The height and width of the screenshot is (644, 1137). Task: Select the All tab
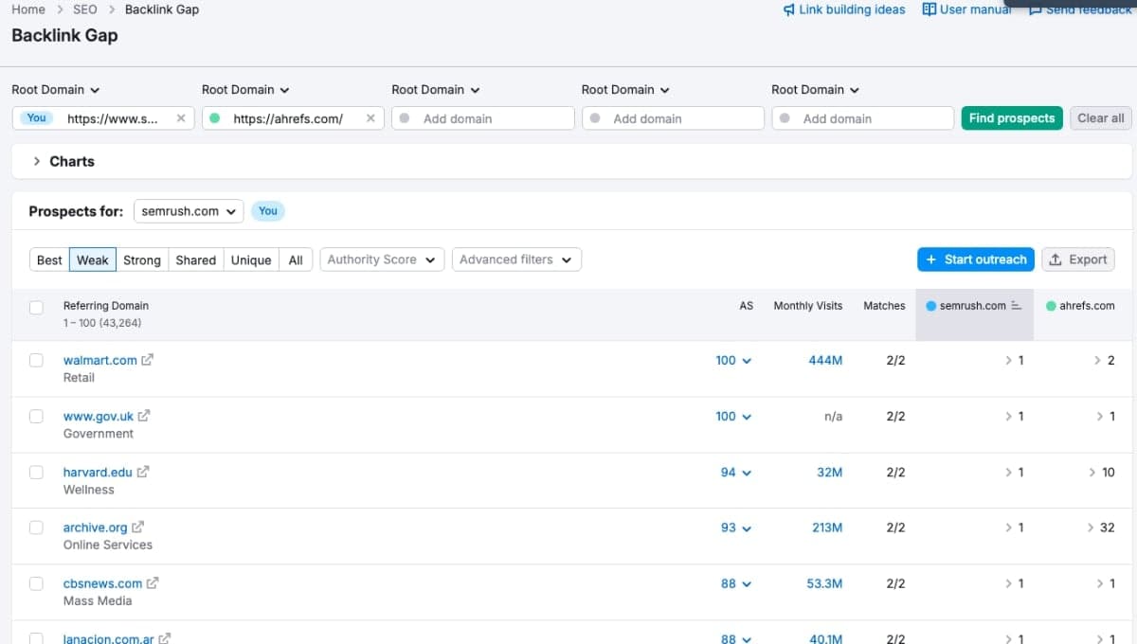(x=296, y=259)
